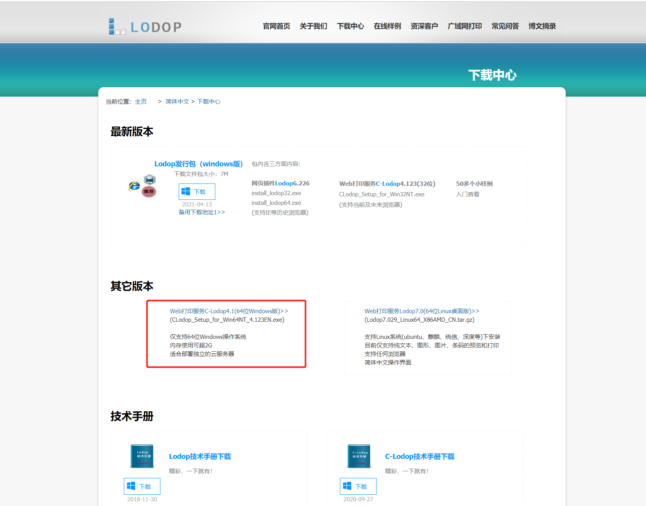
Task: Click the IE printer recommended icon
Action: coord(143,186)
